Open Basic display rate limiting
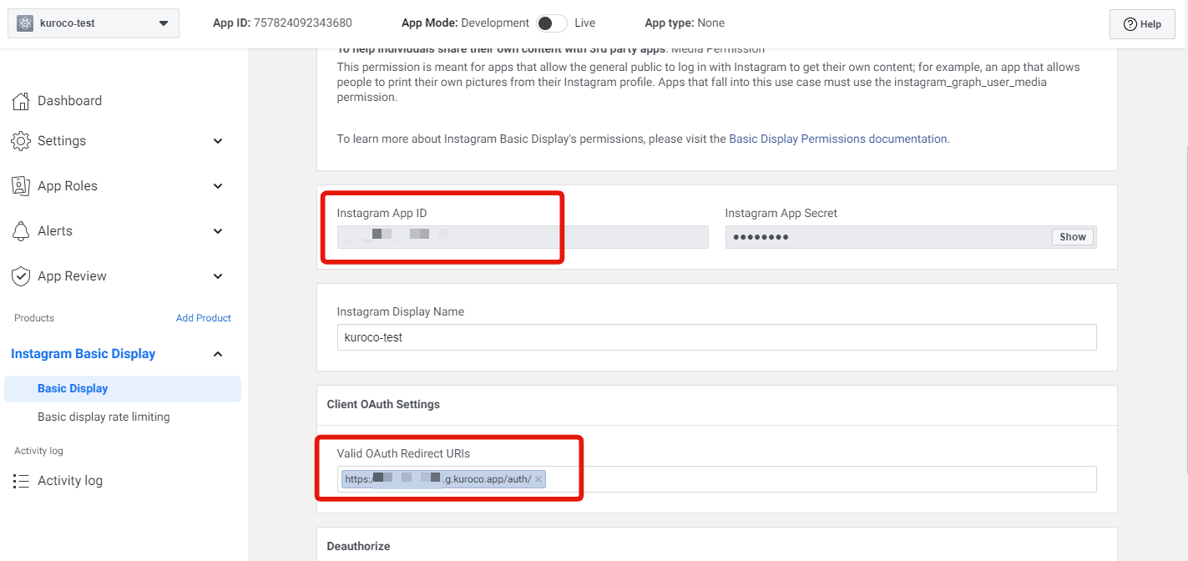This screenshot has height=561, width=1188. [104, 417]
